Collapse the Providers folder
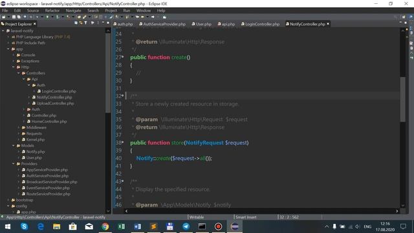 click(14, 164)
